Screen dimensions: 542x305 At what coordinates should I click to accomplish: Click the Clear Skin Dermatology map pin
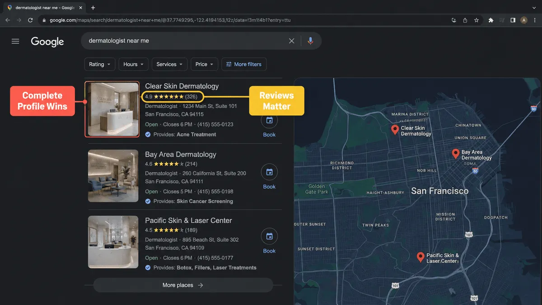click(x=395, y=130)
